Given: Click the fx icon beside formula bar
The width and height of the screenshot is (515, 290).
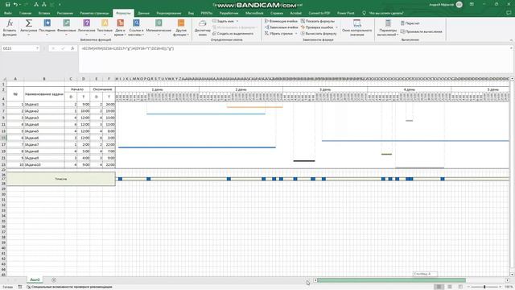Looking at the screenshot, I should [x=72, y=48].
